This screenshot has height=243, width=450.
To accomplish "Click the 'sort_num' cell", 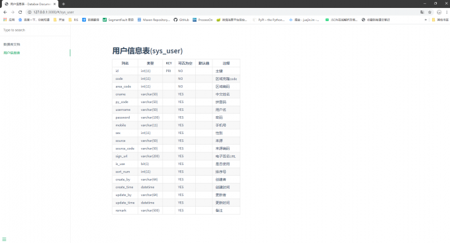I will 125,172.
